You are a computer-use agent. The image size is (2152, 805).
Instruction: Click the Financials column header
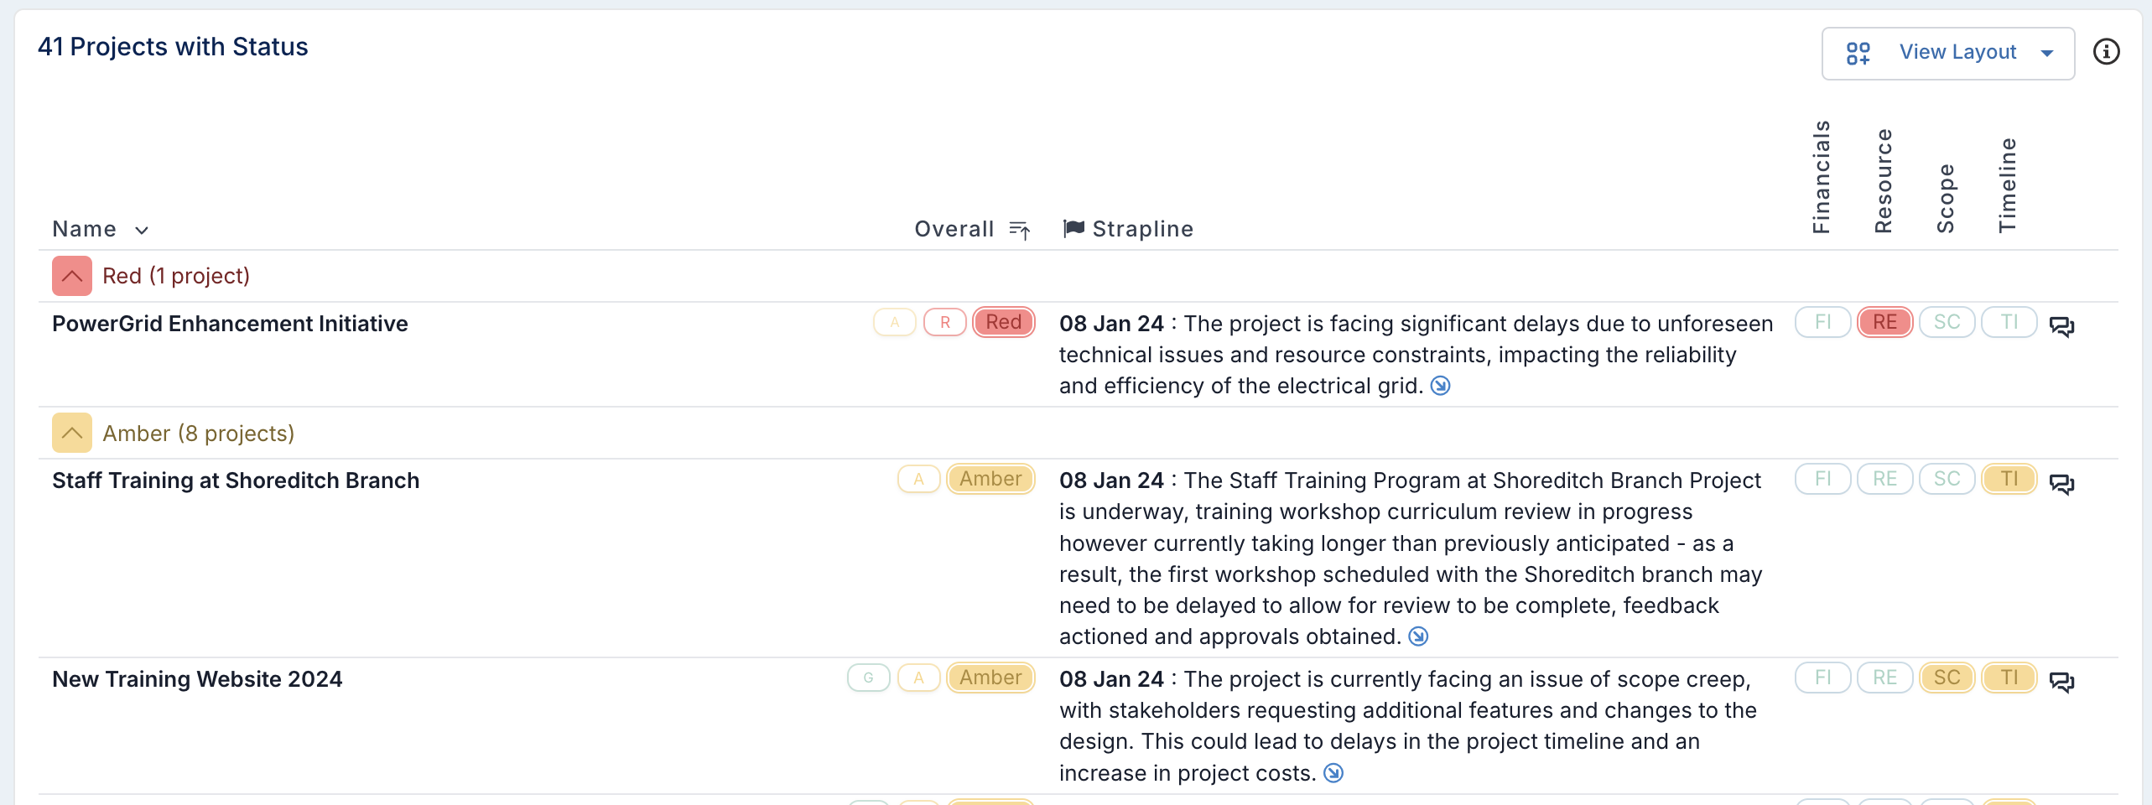click(1821, 177)
